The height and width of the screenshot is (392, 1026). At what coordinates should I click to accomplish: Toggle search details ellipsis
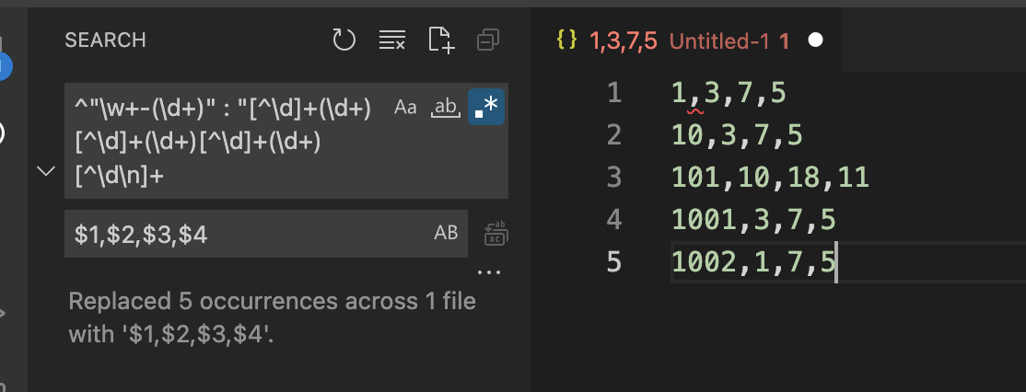488,272
